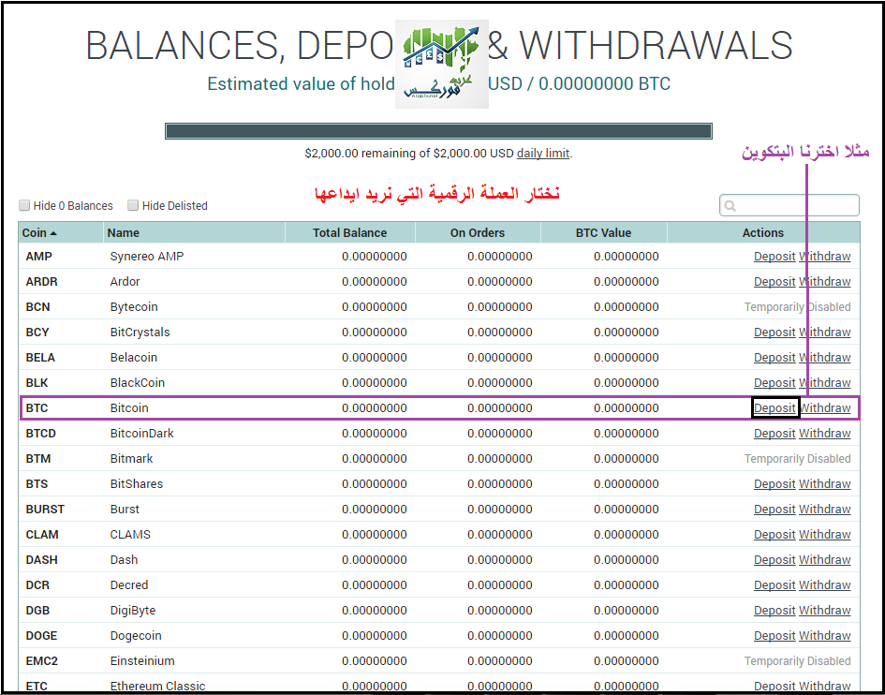Select the Synereo AMP name cell
The height and width of the screenshot is (695, 885).
pyautogui.click(x=147, y=257)
